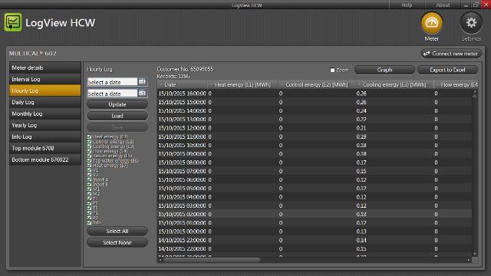This screenshot has width=491, height=276.
Task: Uncheck Cooling energy (E3) checkbox
Action: pos(89,146)
